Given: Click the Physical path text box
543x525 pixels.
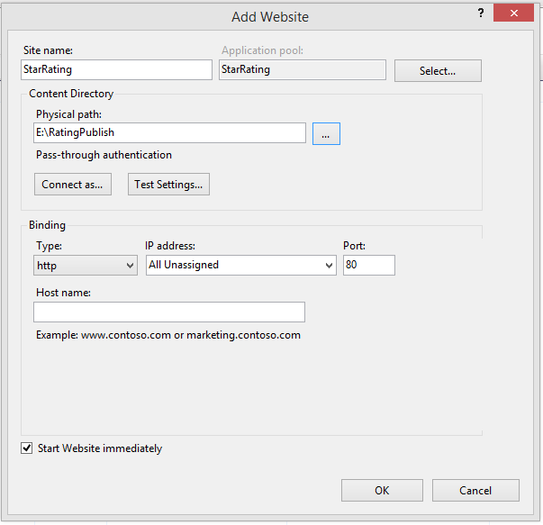Looking at the screenshot, I should pos(170,132).
